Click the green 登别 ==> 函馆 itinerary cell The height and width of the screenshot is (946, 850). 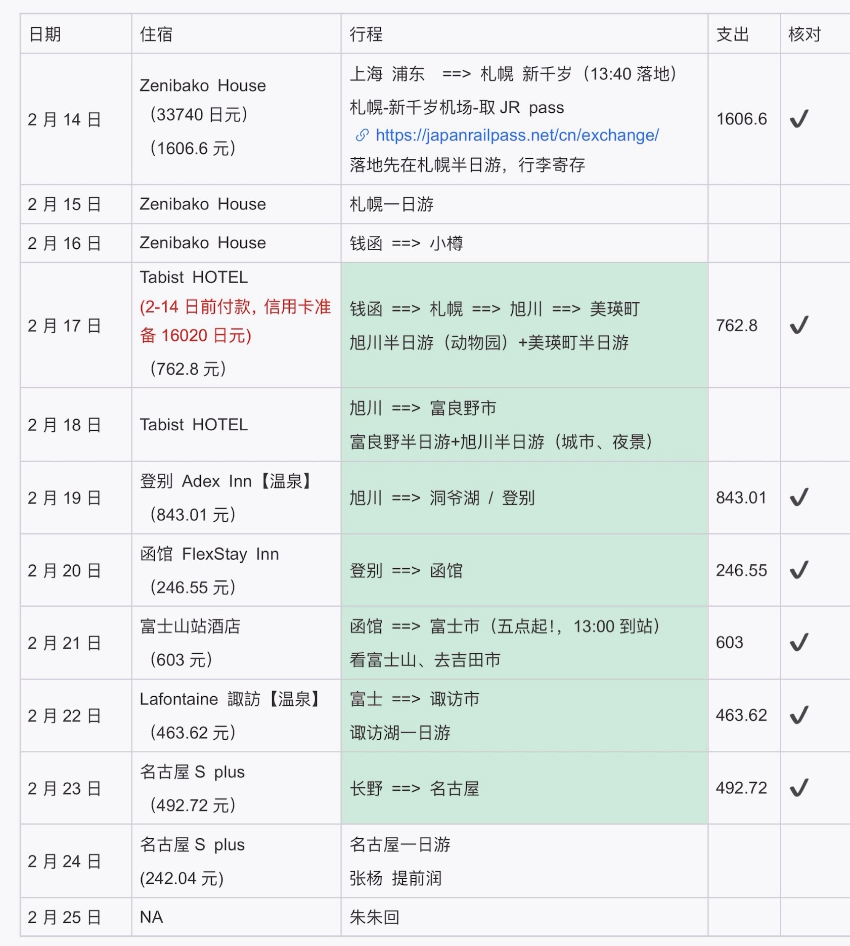[524, 570]
